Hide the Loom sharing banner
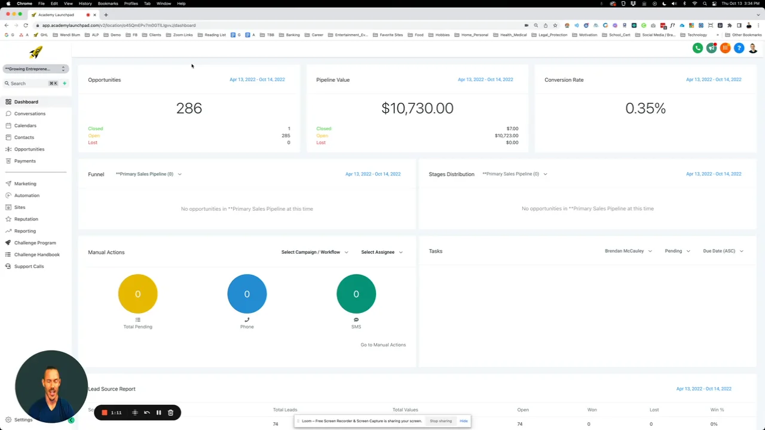The height and width of the screenshot is (430, 765). [464, 421]
